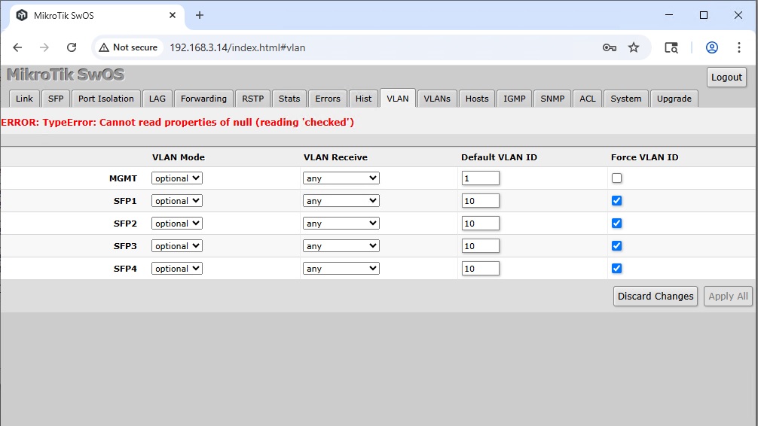The image size is (758, 426).
Task: Switch to the SFP tab
Action: click(56, 99)
